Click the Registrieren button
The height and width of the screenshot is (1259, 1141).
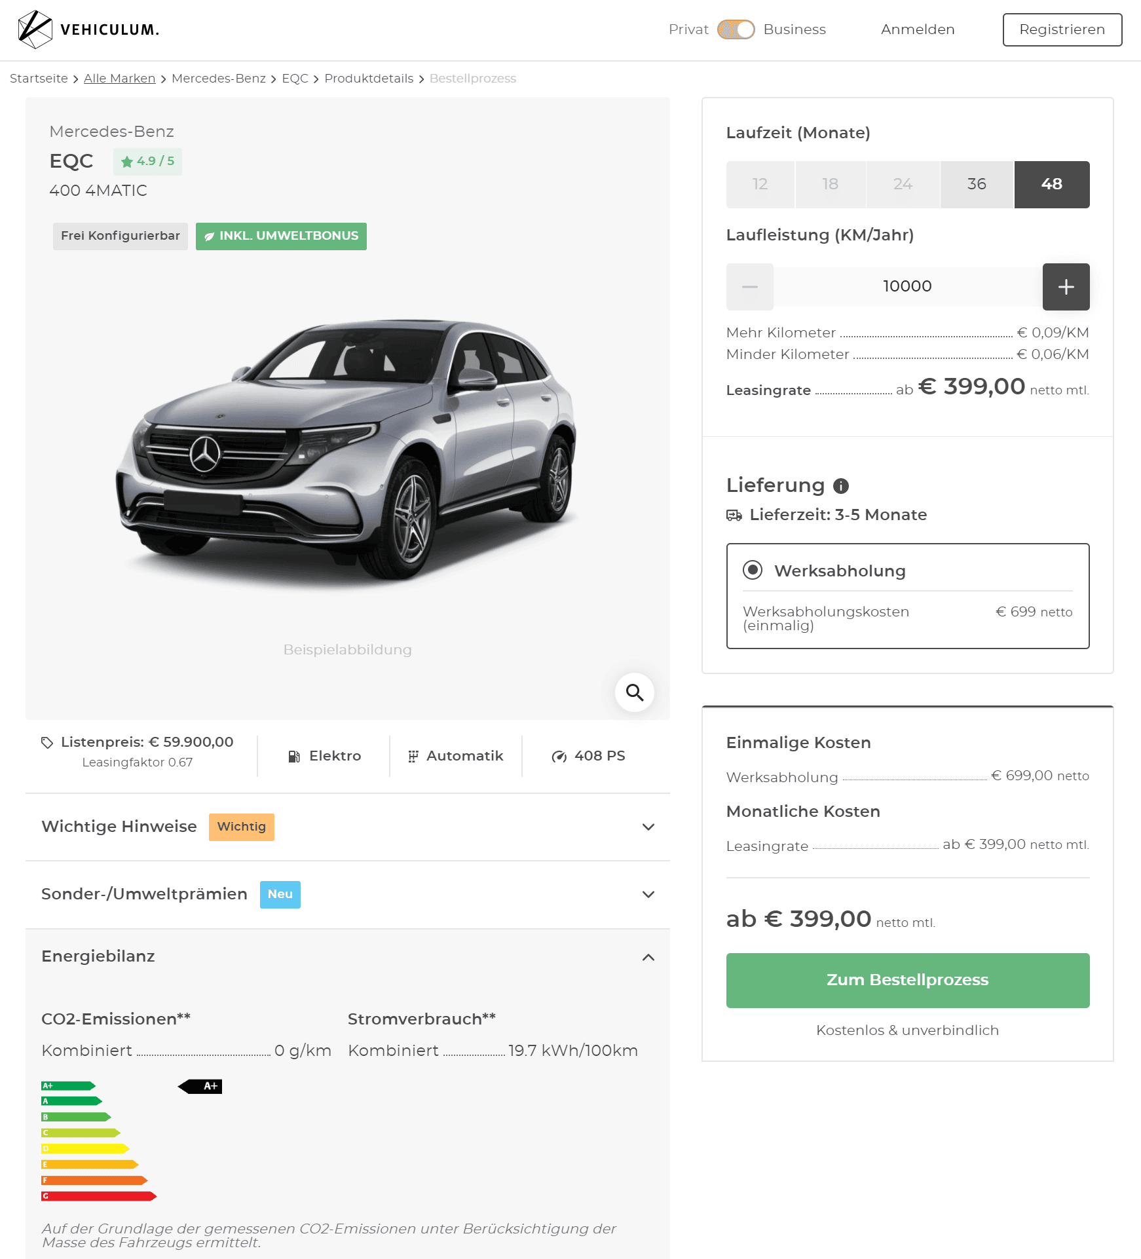pyautogui.click(x=1062, y=29)
